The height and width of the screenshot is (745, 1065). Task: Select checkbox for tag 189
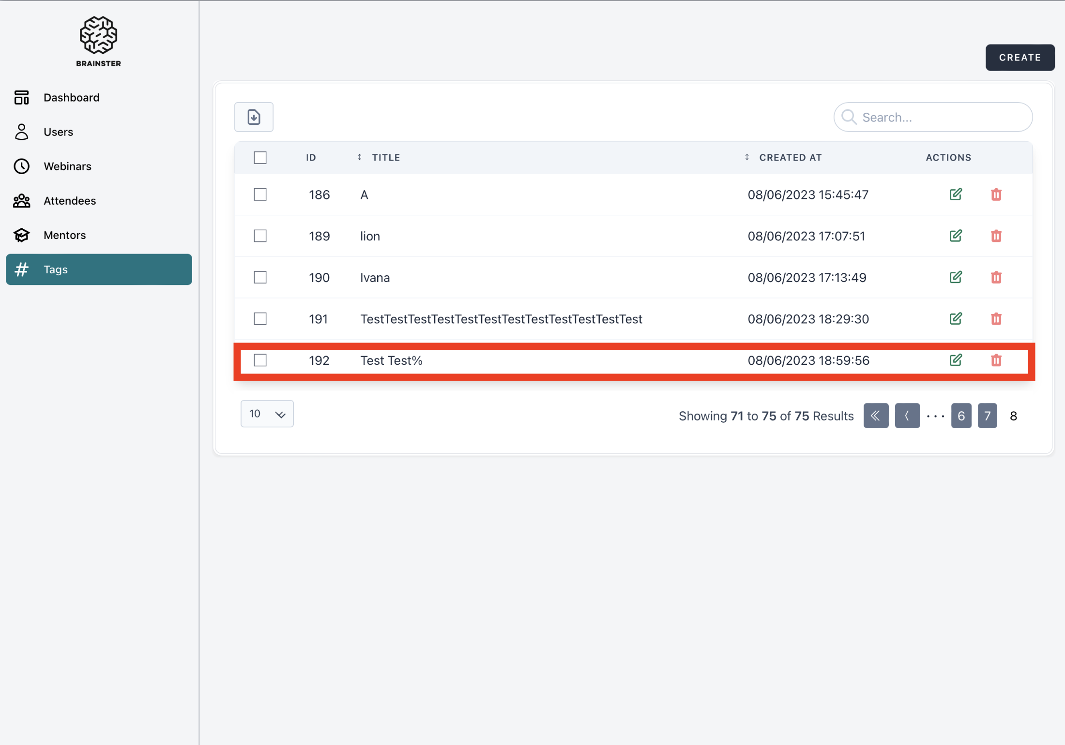(x=260, y=236)
